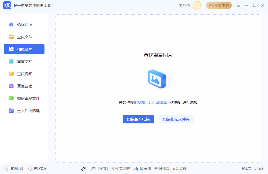Click the document icon for 重复文档
The image size is (268, 174).
[11, 61]
